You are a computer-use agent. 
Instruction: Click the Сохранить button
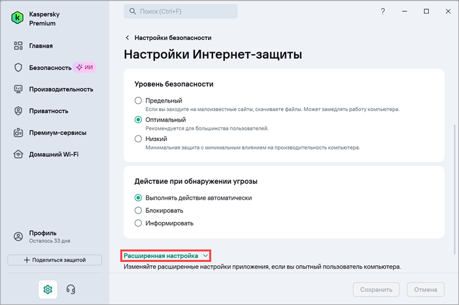click(x=376, y=289)
